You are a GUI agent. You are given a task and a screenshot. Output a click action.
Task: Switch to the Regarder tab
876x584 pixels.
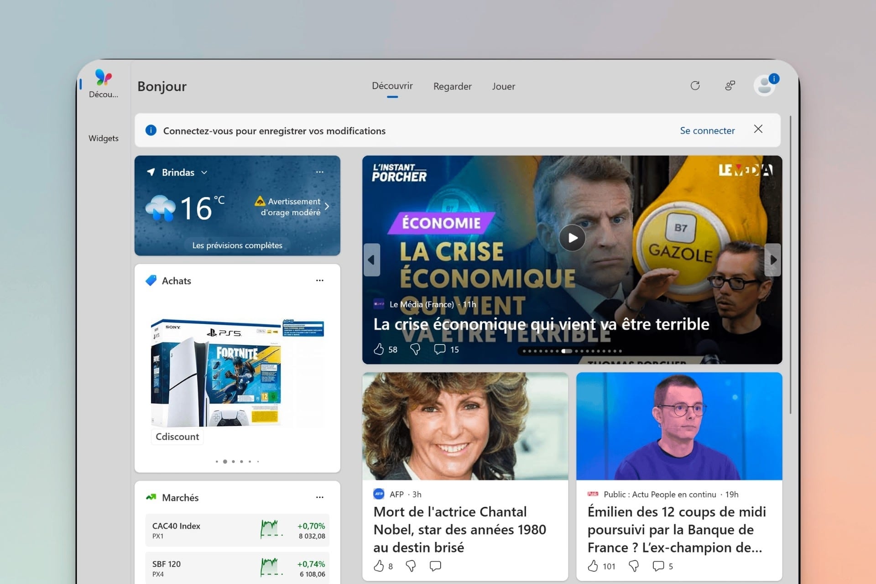[x=452, y=86]
